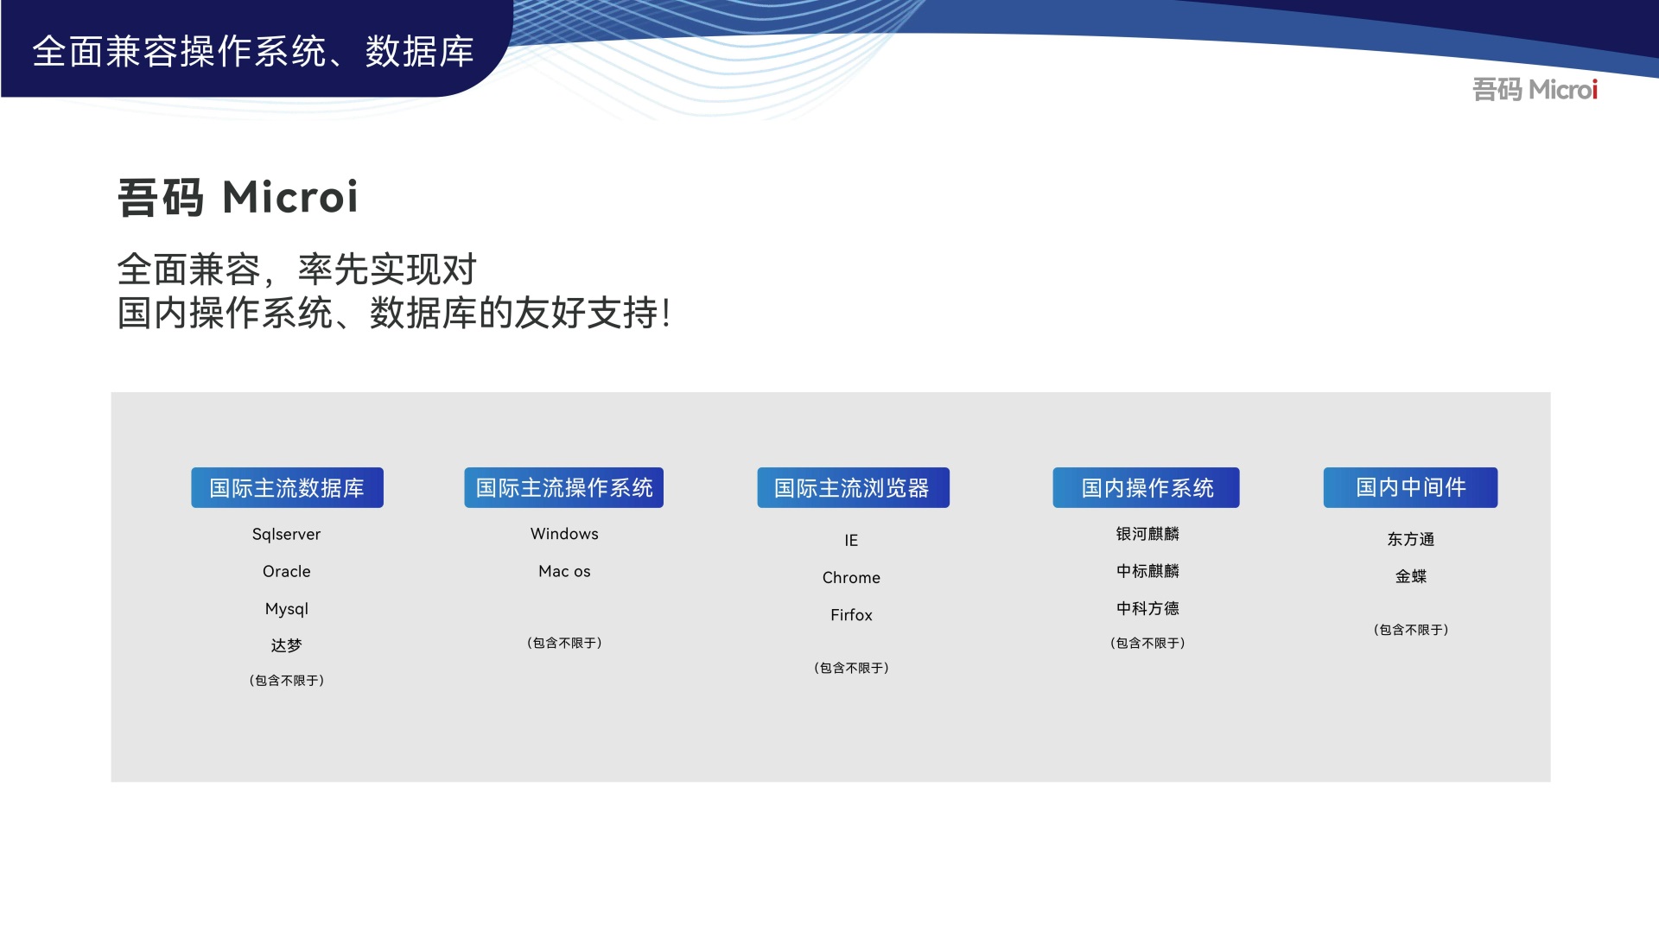Select the 东方通 middleware entry
The width and height of the screenshot is (1659, 933).
tap(1410, 539)
